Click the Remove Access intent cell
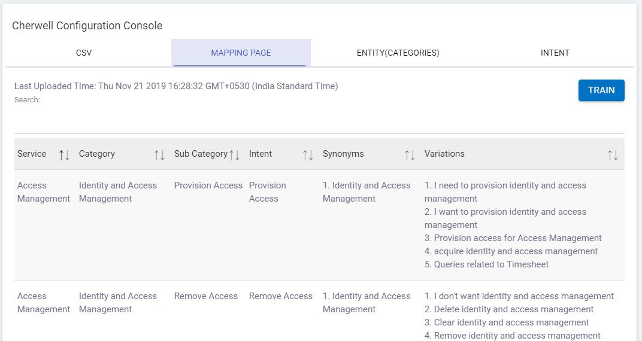 281,296
